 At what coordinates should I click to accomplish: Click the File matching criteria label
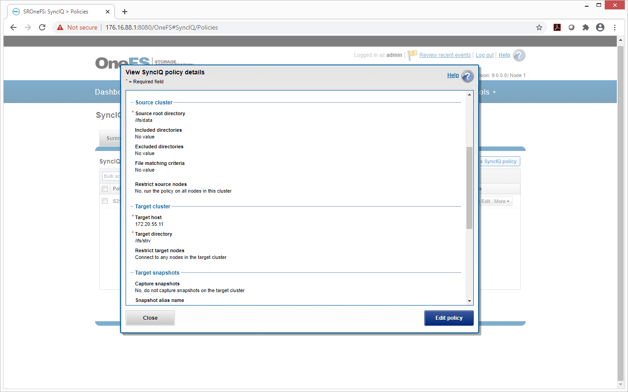click(160, 163)
